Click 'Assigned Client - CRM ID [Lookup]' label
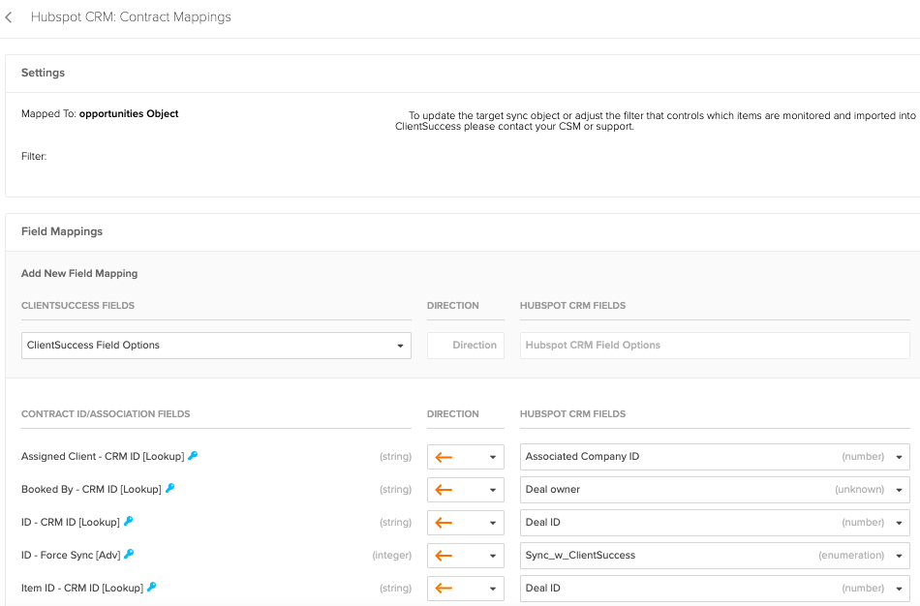 coord(103,456)
